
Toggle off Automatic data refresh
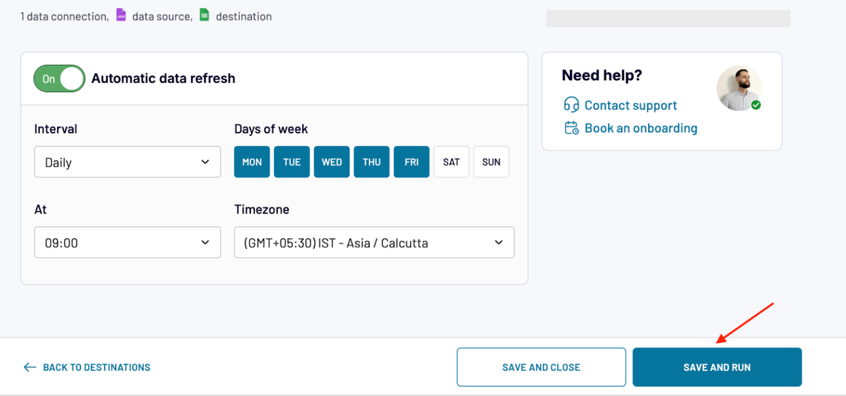(x=59, y=78)
